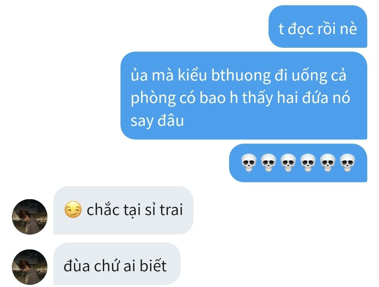
Task: Click the skull emoji message bubble
Action: (x=298, y=163)
